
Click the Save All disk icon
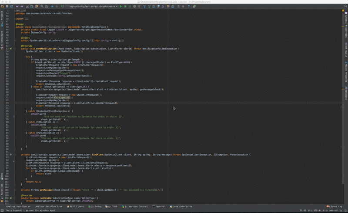pyautogui.click(x=7, y=7)
